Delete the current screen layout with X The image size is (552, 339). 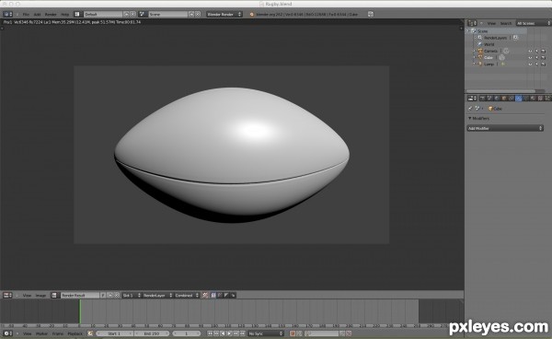[132, 14]
